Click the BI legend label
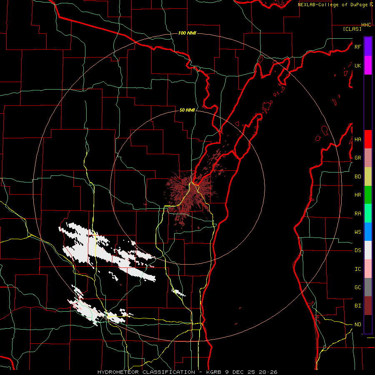Image resolution: width=375 pixels, height=375 pixels. tap(357, 306)
